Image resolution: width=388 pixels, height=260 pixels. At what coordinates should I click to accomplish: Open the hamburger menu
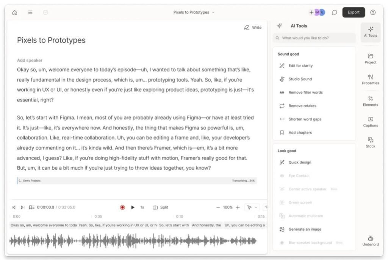tap(30, 12)
